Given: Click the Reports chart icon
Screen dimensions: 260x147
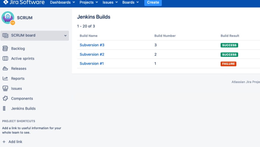Looking at the screenshot, I should (5, 78).
